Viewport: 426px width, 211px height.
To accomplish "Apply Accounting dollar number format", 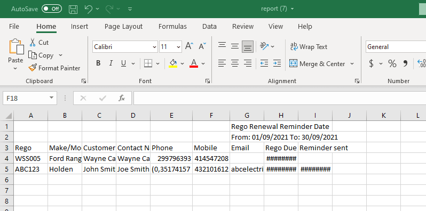I will pos(371,63).
